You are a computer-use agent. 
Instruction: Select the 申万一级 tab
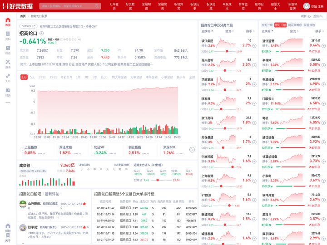(x=267, y=25)
